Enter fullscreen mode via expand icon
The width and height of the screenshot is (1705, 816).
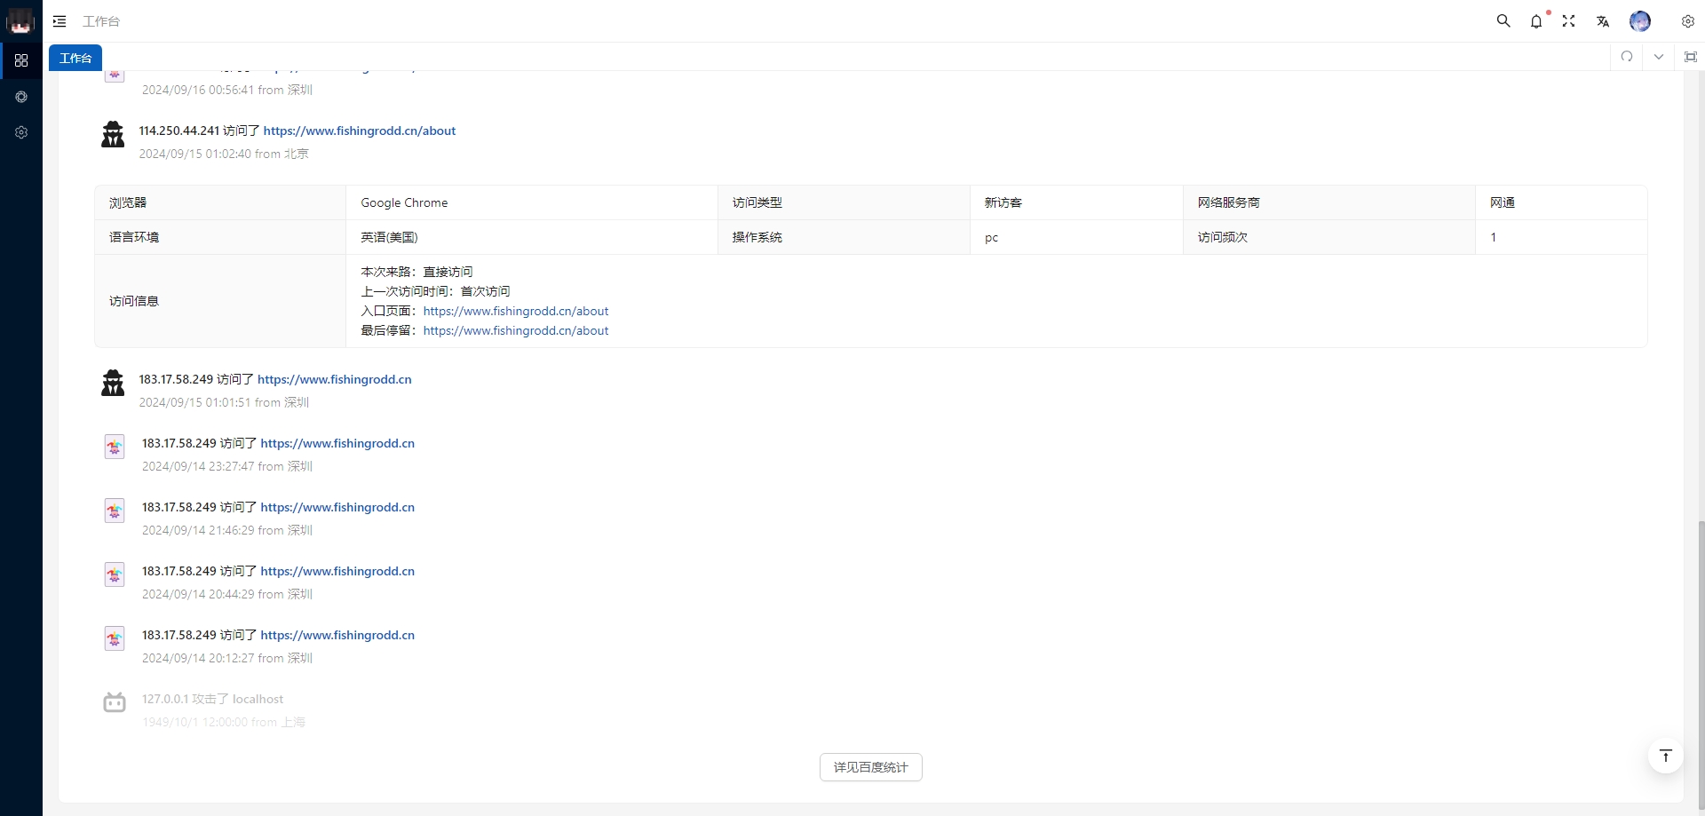pyautogui.click(x=1569, y=21)
